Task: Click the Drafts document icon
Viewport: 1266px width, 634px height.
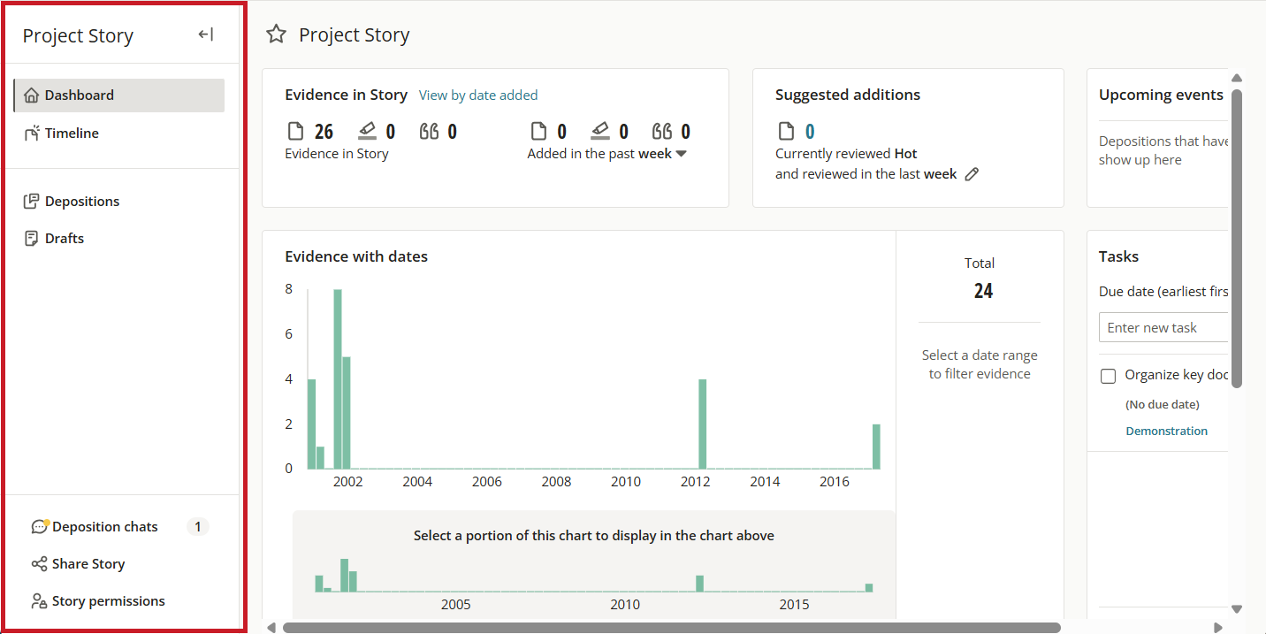Action: [x=32, y=239]
